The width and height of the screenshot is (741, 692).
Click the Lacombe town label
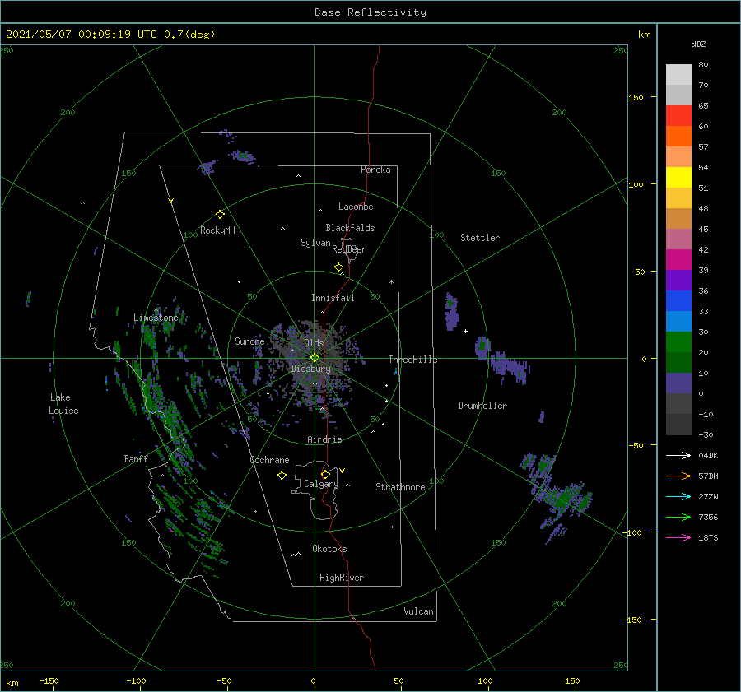click(356, 207)
